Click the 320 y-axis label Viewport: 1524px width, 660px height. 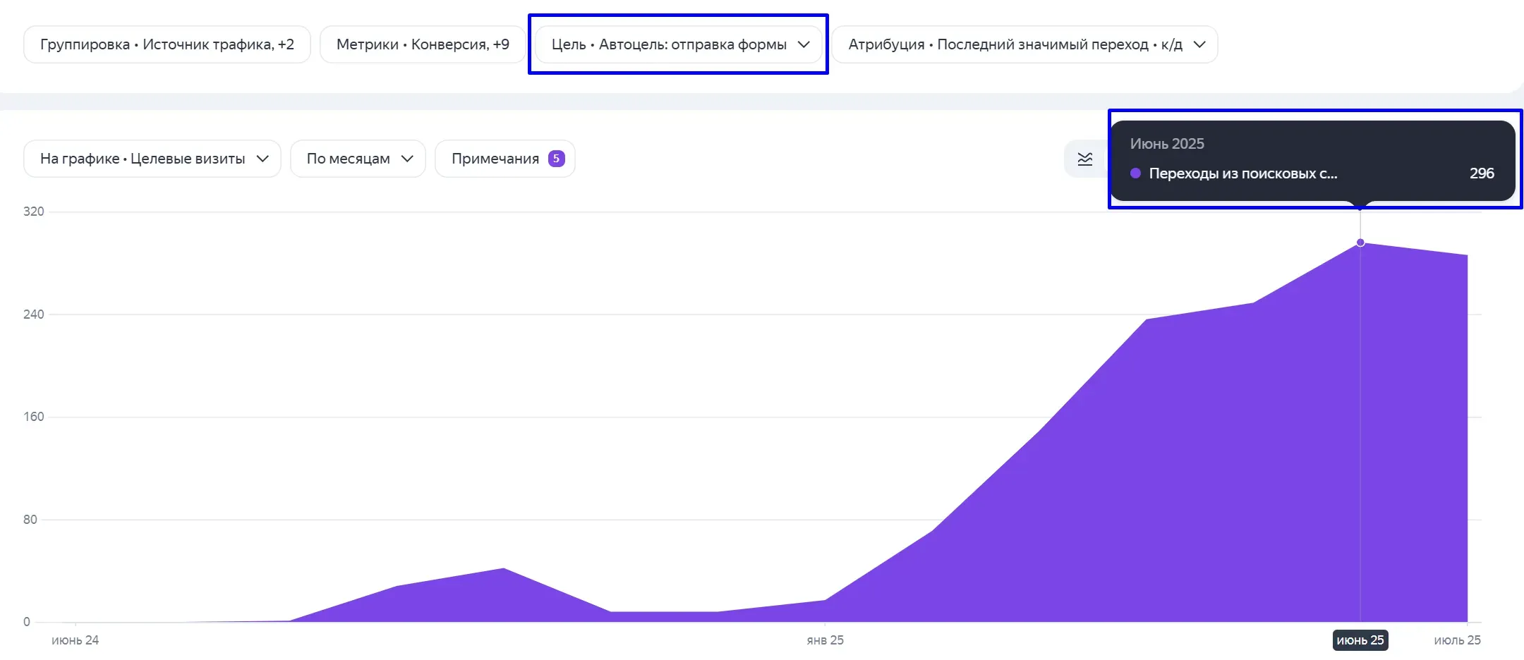point(33,212)
